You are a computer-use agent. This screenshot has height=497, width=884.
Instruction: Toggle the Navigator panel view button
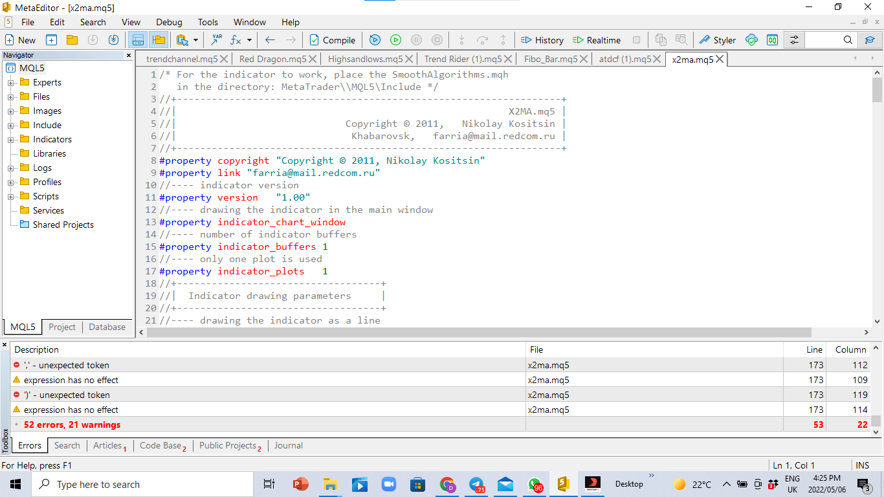click(158, 40)
